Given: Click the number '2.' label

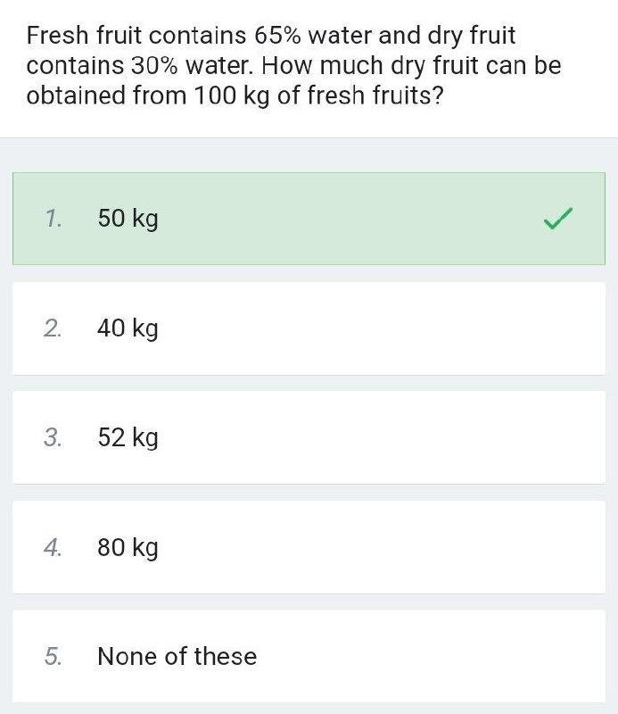Looking at the screenshot, I should [x=52, y=328].
